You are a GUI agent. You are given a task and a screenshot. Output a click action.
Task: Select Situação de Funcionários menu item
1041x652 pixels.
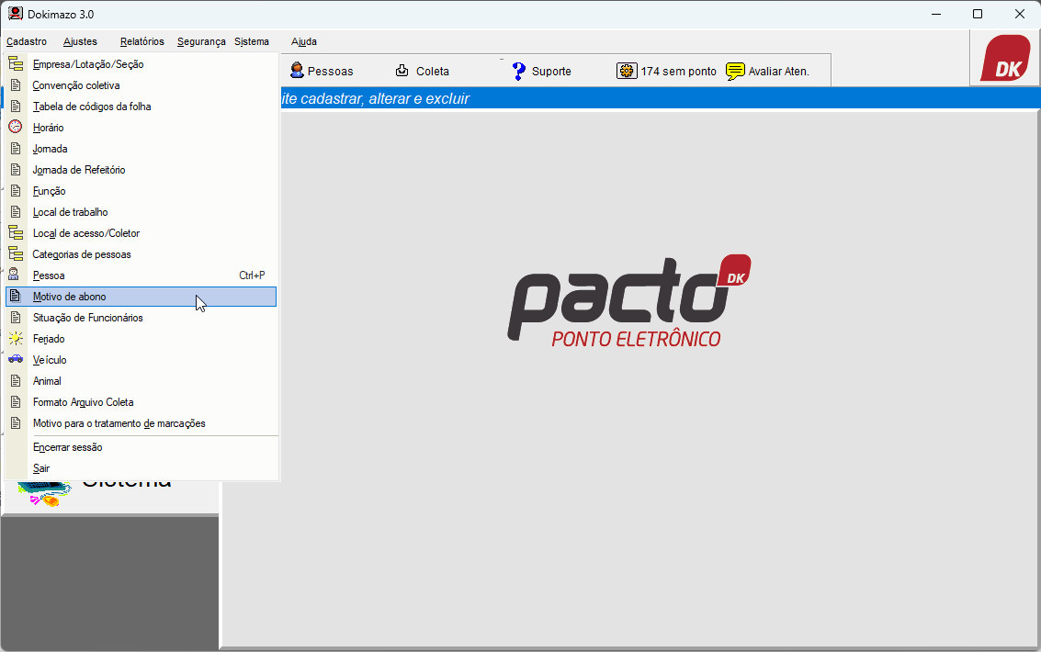[x=88, y=318]
